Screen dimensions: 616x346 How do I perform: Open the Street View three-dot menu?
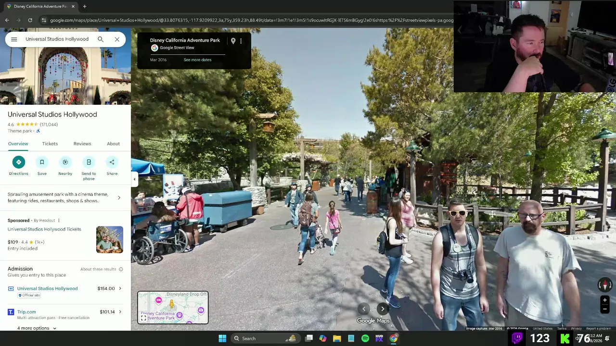point(241,41)
